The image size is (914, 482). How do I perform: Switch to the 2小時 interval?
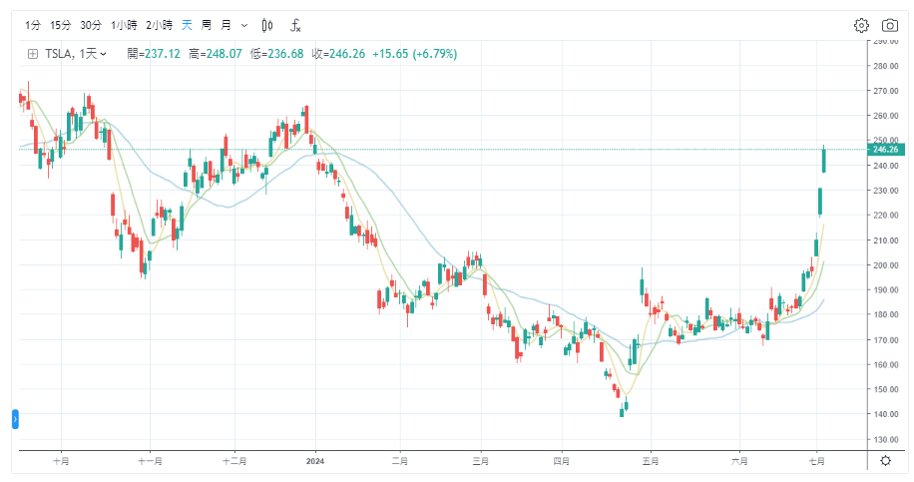(159, 25)
